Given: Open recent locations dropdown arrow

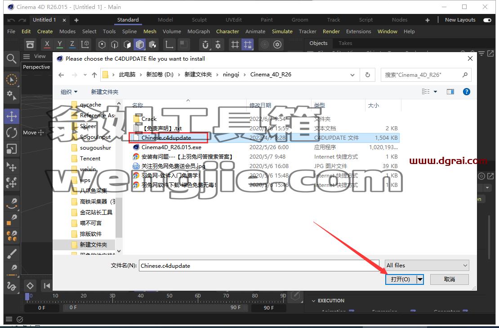Looking at the screenshot, I should (x=85, y=75).
